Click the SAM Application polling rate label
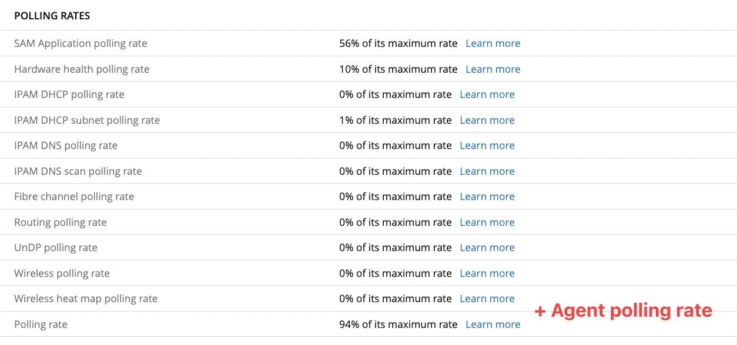The width and height of the screenshot is (737, 345). click(81, 43)
